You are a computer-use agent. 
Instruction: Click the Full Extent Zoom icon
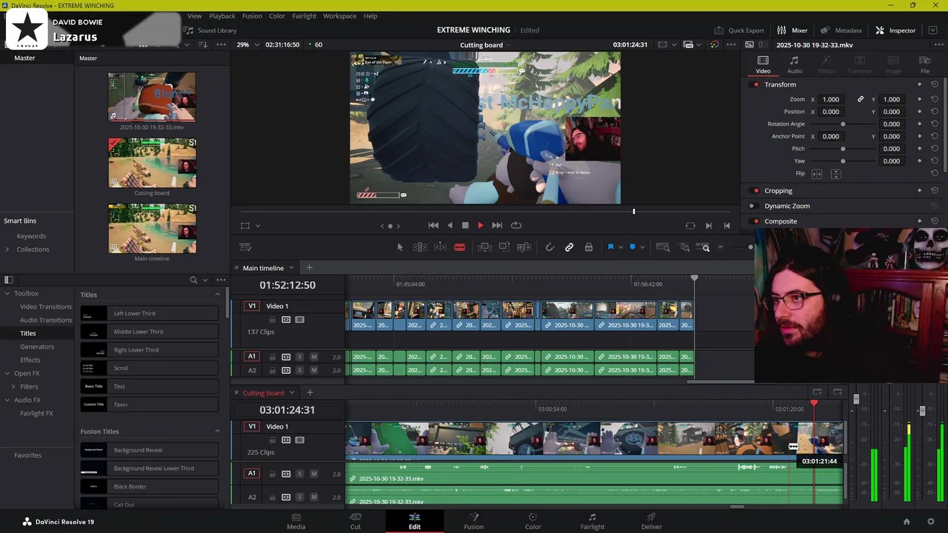pos(663,247)
